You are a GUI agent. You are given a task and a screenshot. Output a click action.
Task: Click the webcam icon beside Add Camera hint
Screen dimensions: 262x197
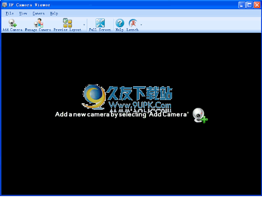pos(200,115)
